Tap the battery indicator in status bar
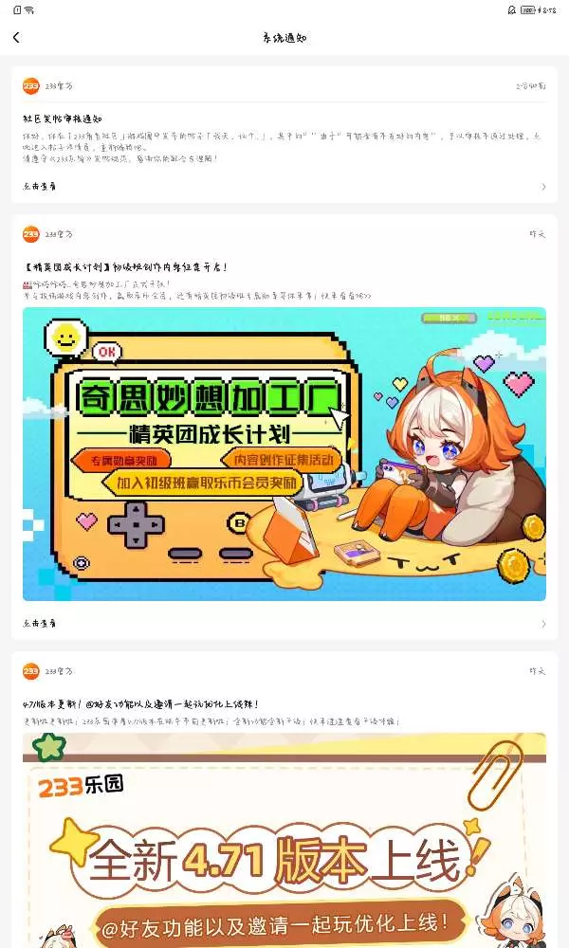Image resolution: width=569 pixels, height=948 pixels. tap(528, 10)
